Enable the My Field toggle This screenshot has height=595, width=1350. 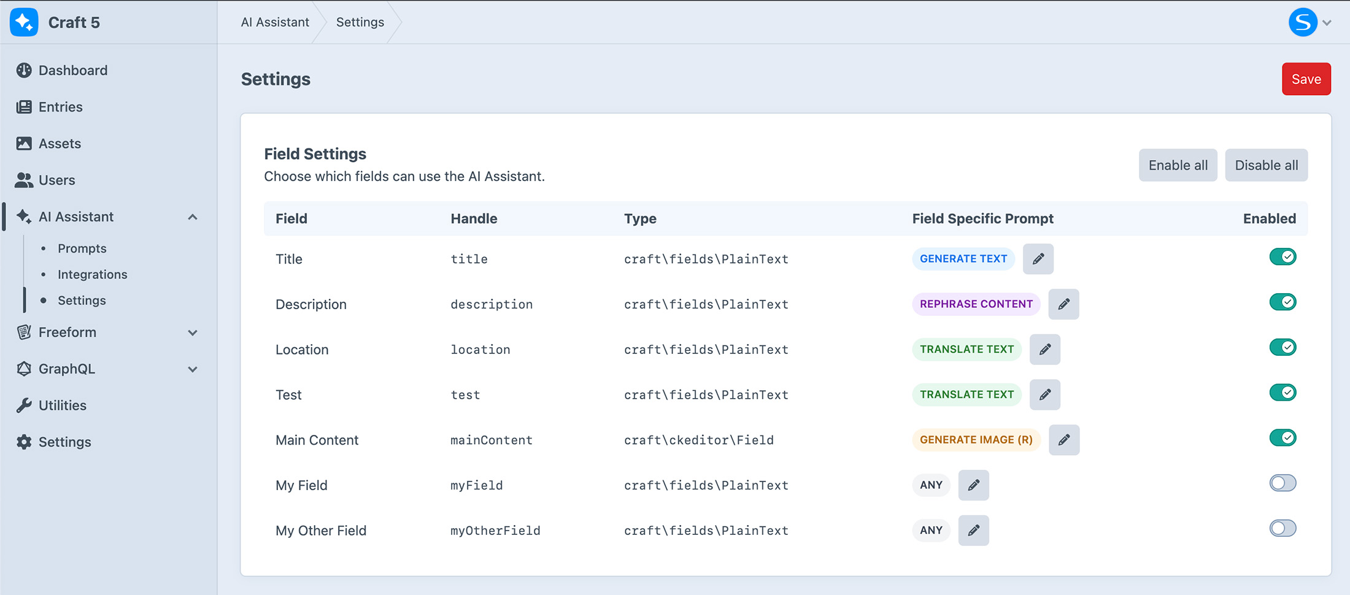[1282, 483]
